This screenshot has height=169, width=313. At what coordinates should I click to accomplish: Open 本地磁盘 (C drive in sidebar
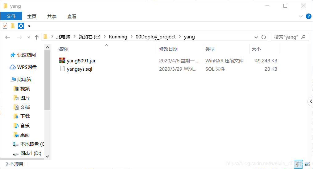(x=32, y=144)
